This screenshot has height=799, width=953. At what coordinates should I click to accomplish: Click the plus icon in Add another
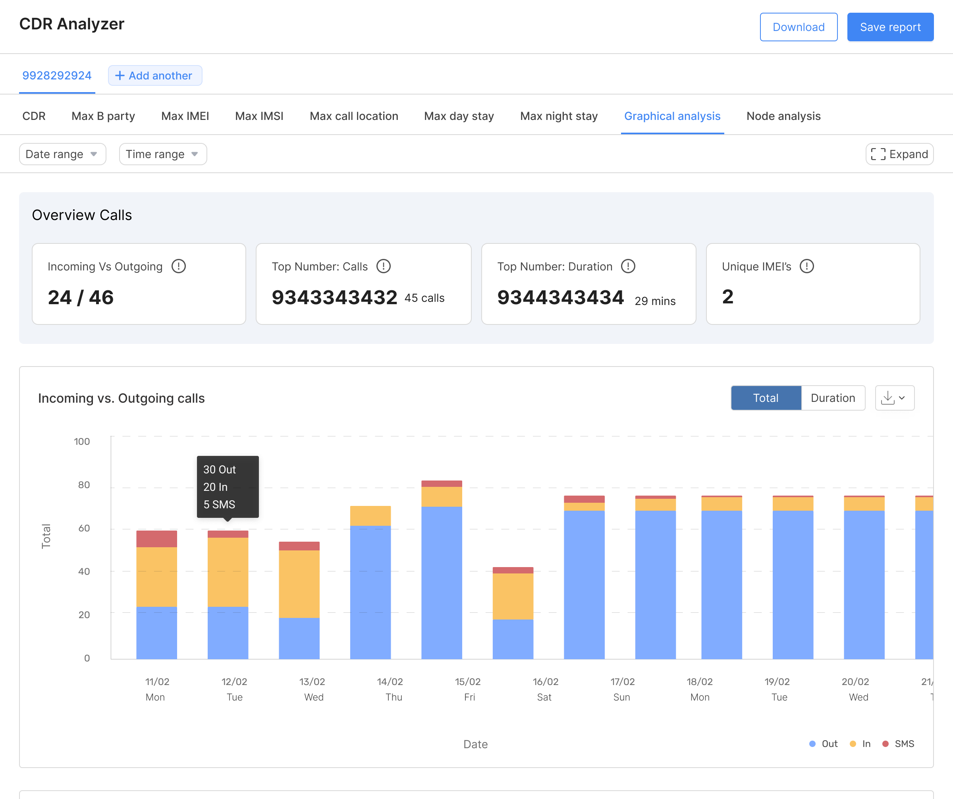120,75
